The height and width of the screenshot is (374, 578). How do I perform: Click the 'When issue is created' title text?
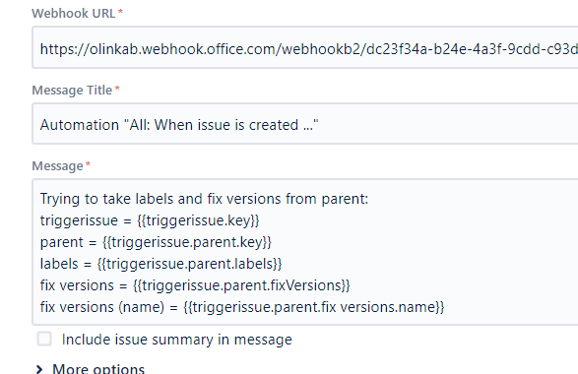[226, 125]
